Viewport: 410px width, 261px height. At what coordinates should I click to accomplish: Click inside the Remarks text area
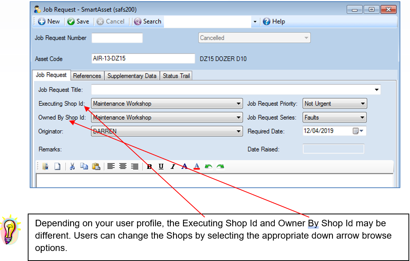(214, 181)
